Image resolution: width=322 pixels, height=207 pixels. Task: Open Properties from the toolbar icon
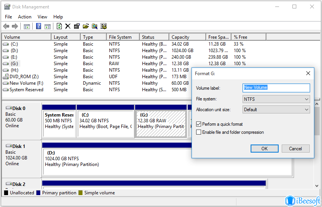pyautogui.click(x=77, y=26)
